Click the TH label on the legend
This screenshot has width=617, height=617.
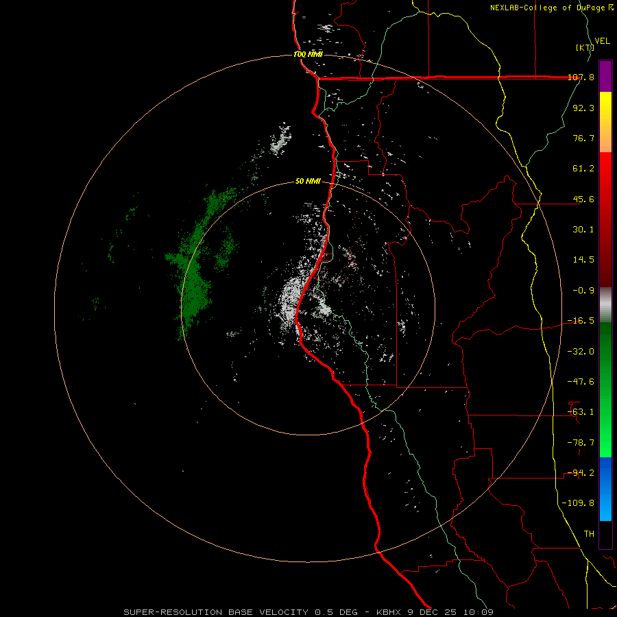[x=589, y=534]
